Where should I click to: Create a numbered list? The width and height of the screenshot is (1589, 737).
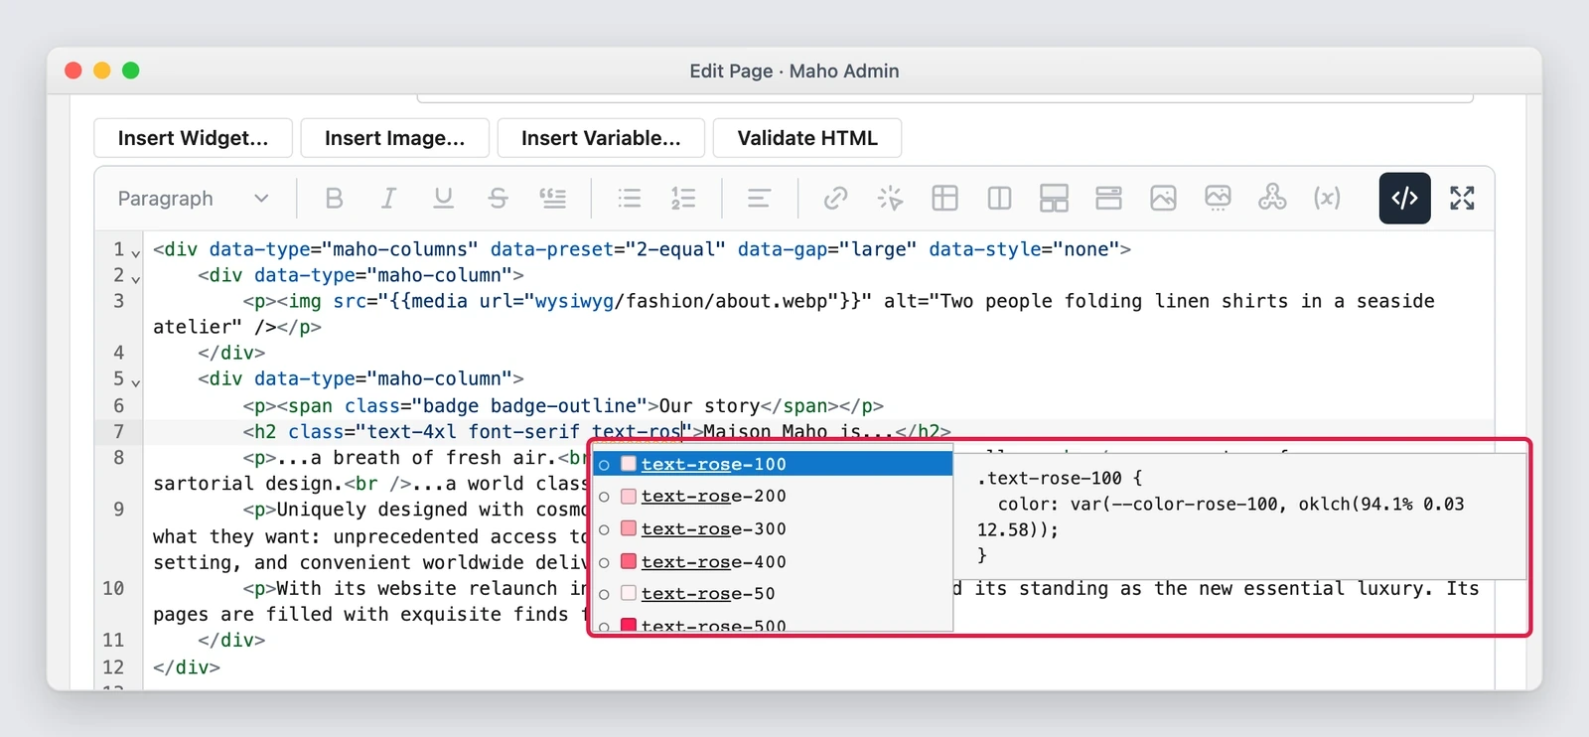pos(683,199)
